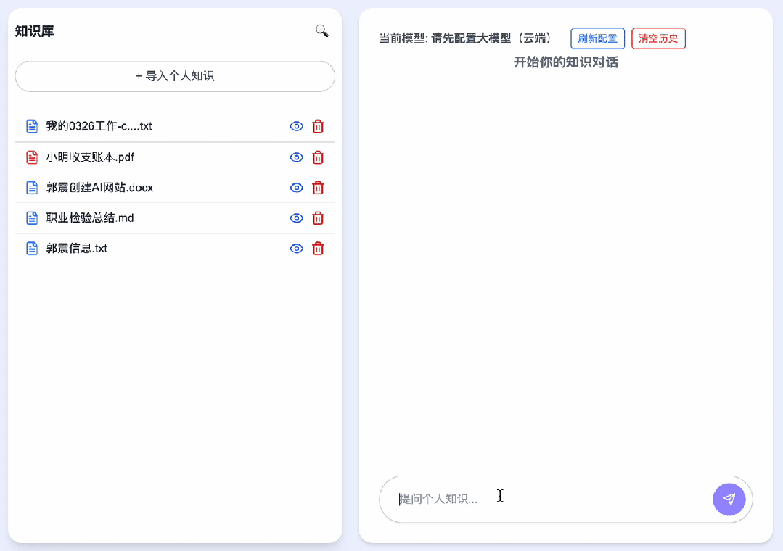This screenshot has width=783, height=551.
Task: Preview 我的0326工作 file with eye icon
Action: 296,126
